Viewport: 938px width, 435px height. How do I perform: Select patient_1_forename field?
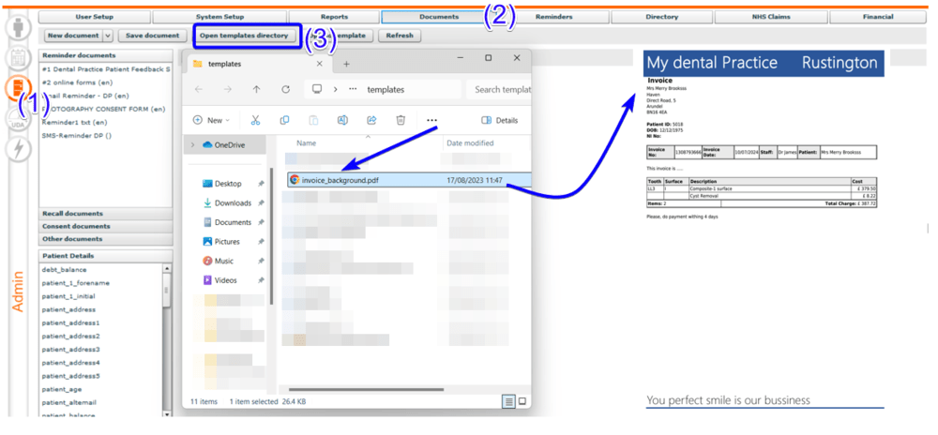[75, 282]
